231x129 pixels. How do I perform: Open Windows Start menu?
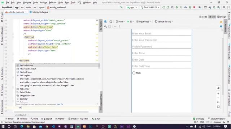3,126
